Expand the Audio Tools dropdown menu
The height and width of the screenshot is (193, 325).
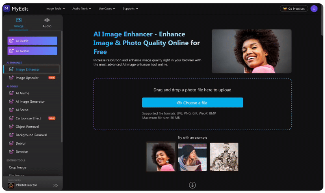(x=82, y=8)
